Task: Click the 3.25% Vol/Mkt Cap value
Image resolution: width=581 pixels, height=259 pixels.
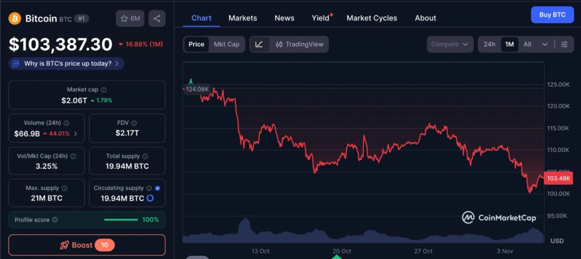Action: [x=47, y=166]
